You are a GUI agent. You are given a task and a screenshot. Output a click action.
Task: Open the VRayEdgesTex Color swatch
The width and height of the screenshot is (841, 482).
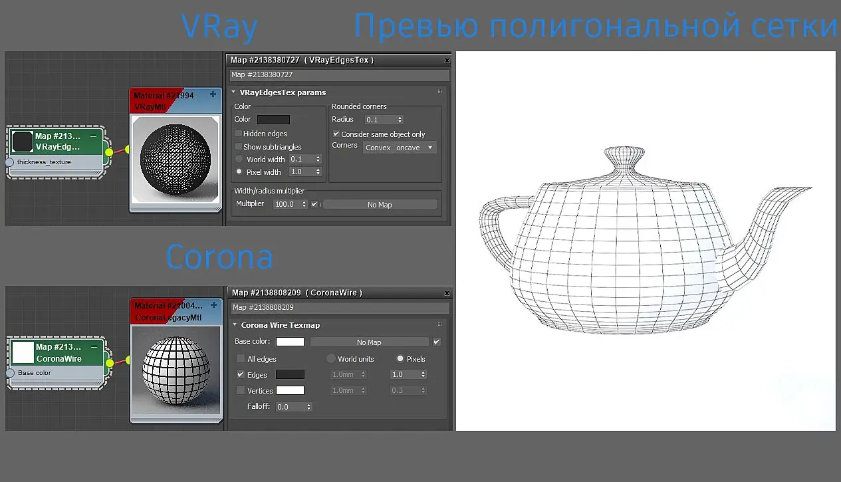point(273,120)
